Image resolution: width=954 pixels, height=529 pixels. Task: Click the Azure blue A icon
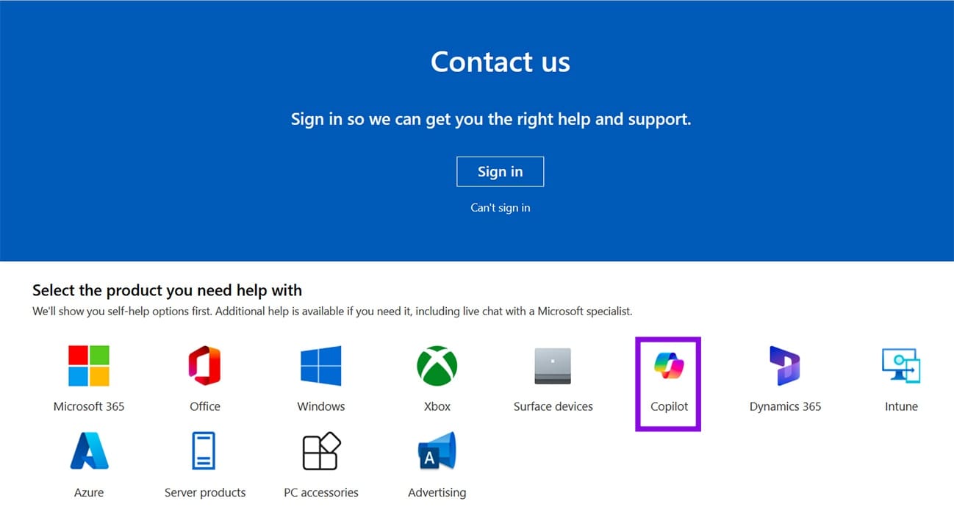(x=89, y=451)
